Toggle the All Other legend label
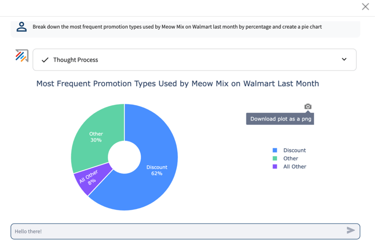Viewport: 375px width, 245px height. [x=295, y=166]
